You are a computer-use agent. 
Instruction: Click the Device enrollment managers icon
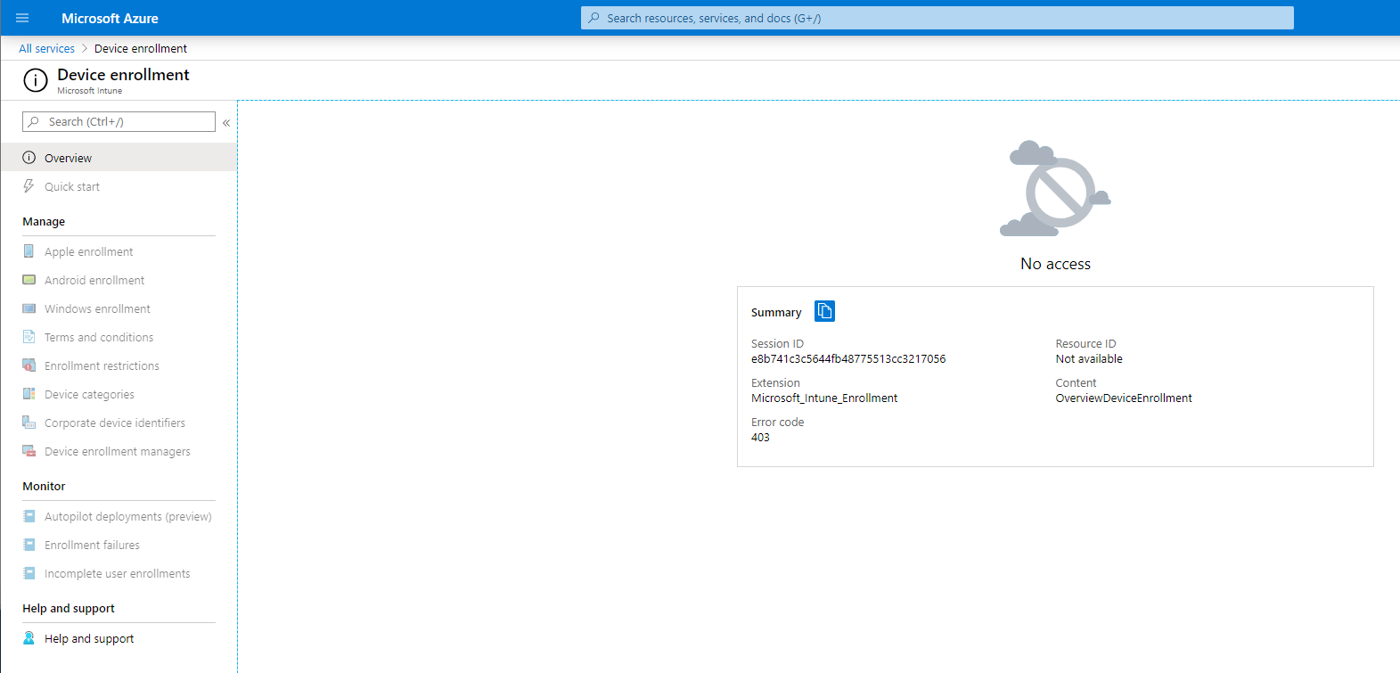point(29,451)
